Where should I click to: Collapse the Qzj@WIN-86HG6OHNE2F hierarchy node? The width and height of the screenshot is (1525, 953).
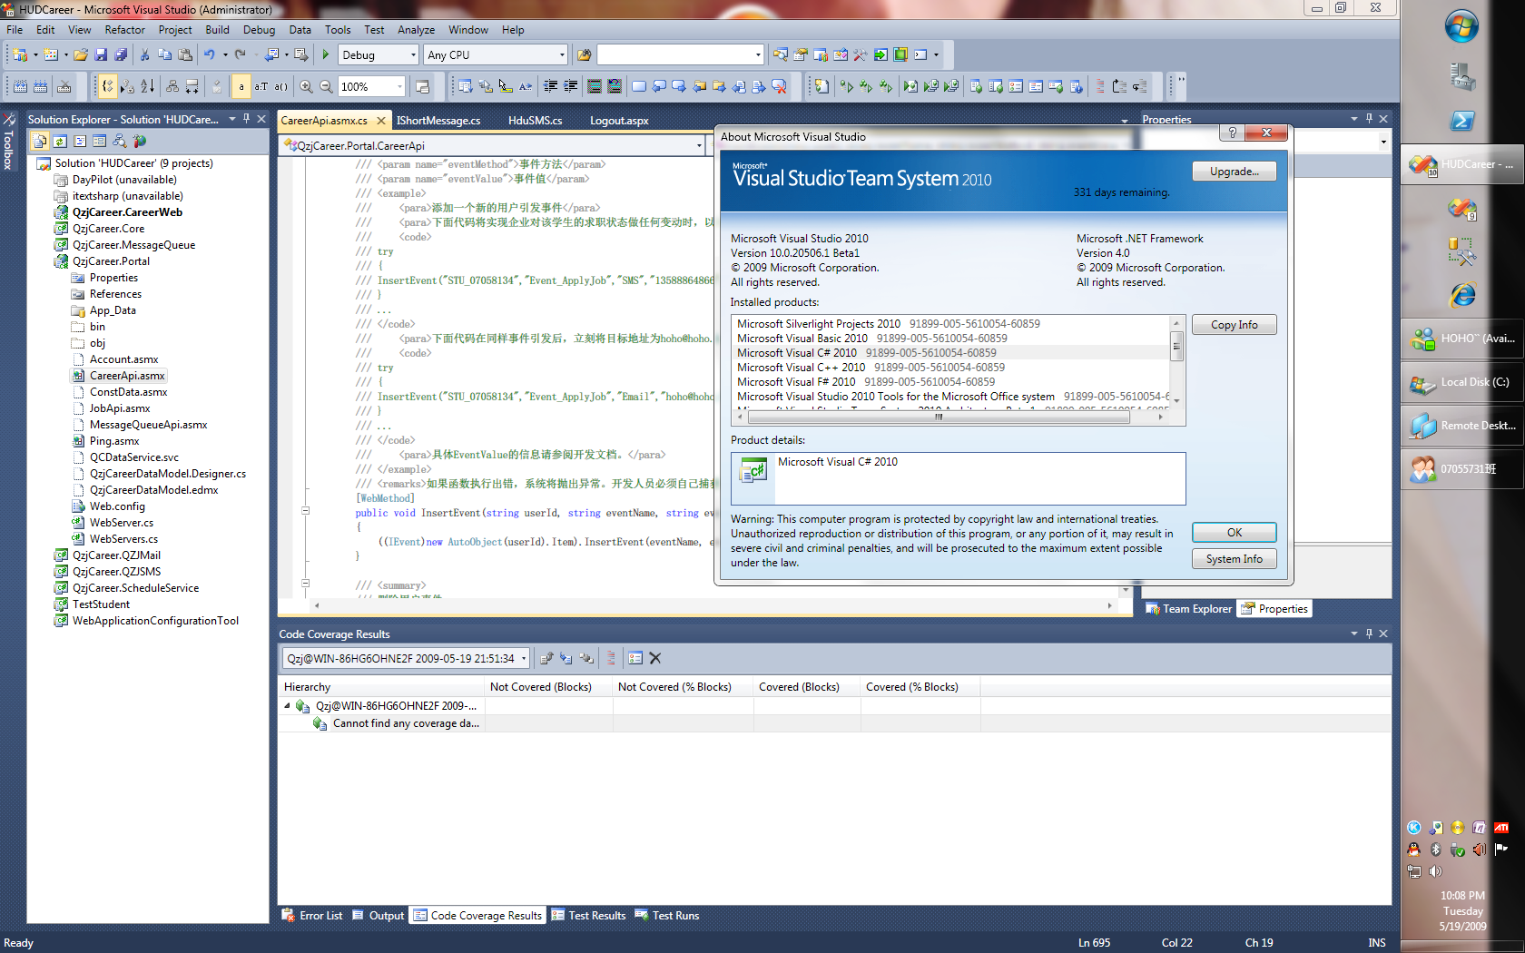point(288,705)
